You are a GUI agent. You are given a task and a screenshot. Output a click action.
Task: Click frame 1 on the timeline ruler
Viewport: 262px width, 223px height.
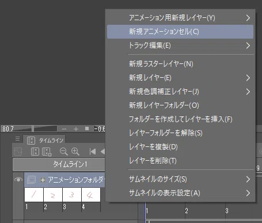tap(147, 211)
